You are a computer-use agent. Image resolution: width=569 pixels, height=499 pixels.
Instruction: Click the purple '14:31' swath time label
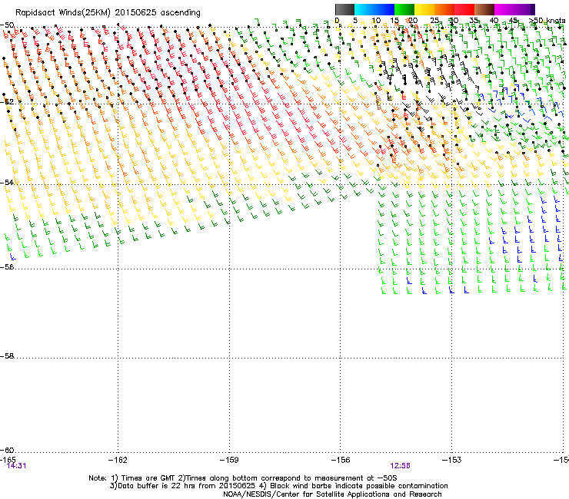coord(17,466)
